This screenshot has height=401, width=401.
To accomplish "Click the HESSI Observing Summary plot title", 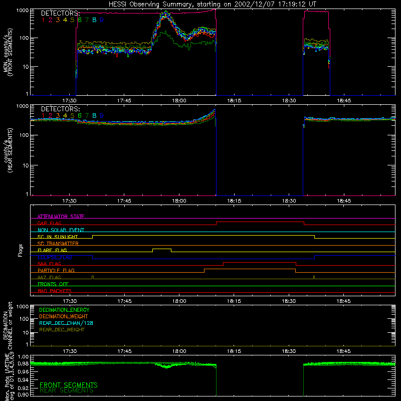I will pos(212,5).
